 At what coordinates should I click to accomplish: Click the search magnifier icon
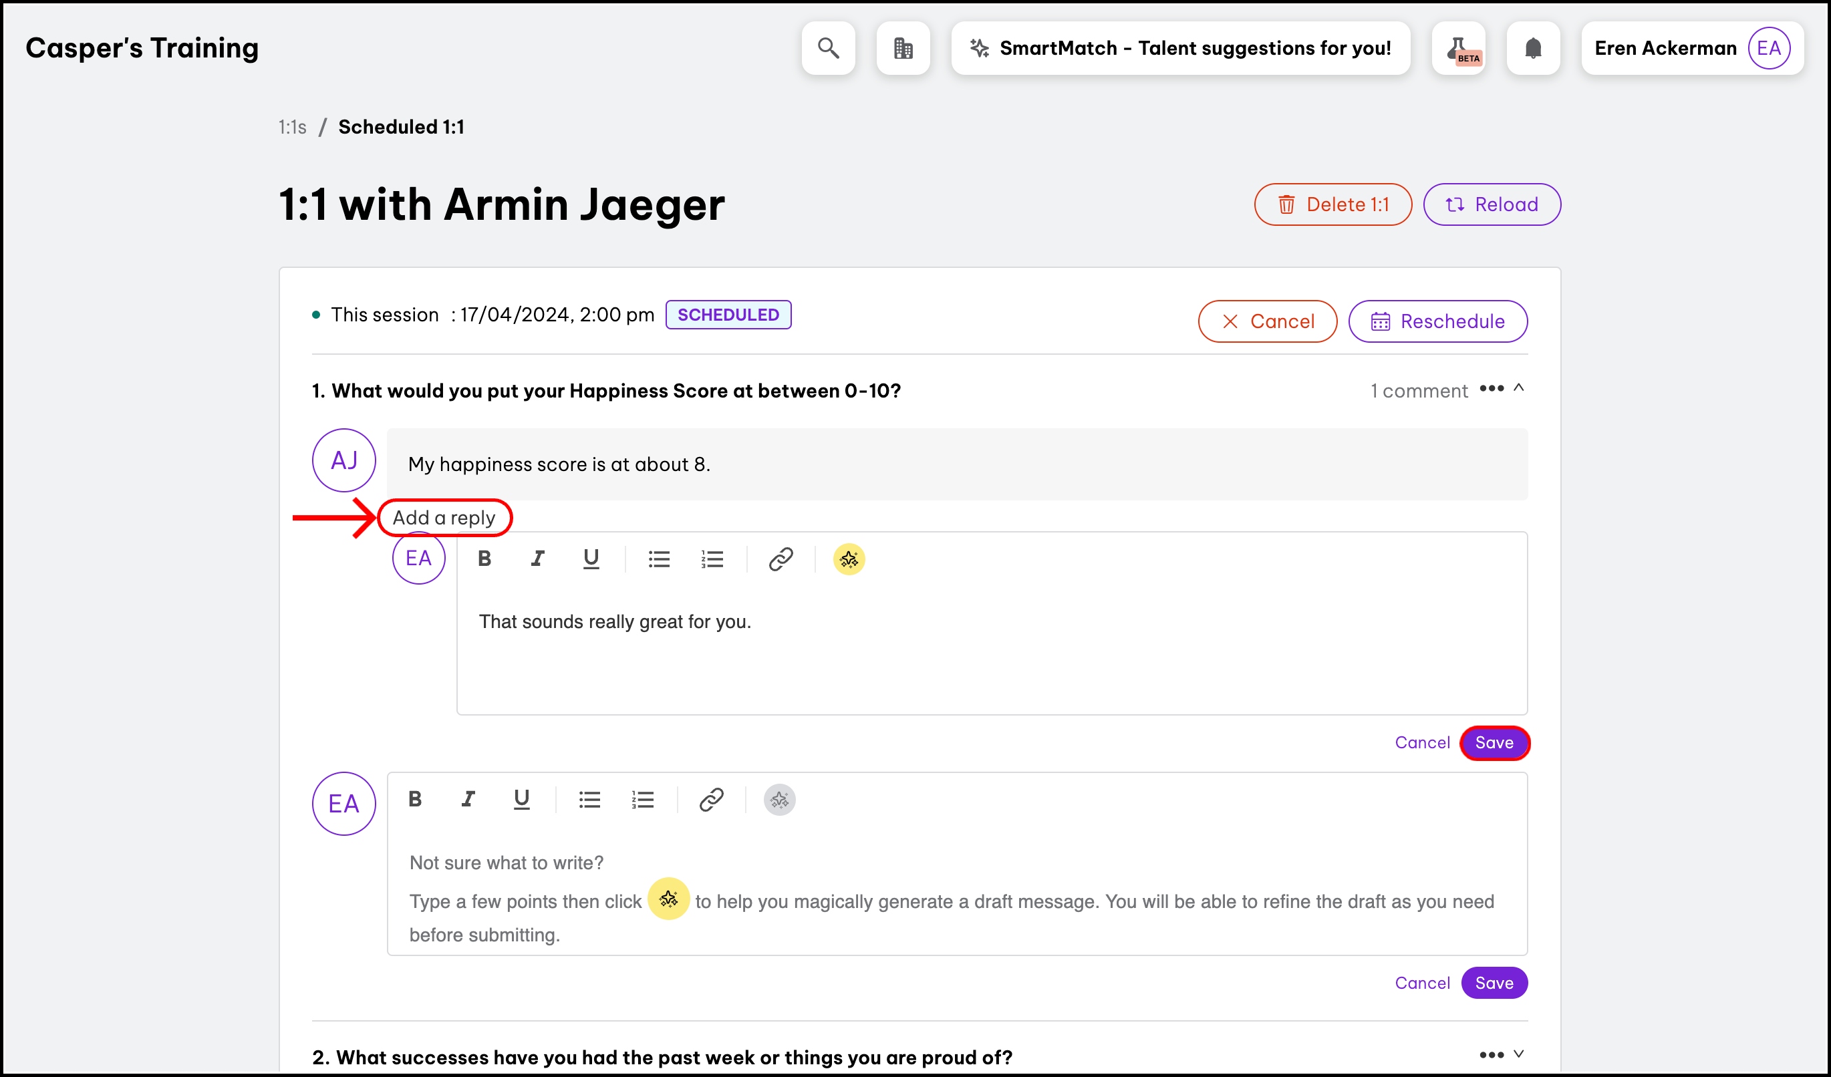pyautogui.click(x=829, y=48)
